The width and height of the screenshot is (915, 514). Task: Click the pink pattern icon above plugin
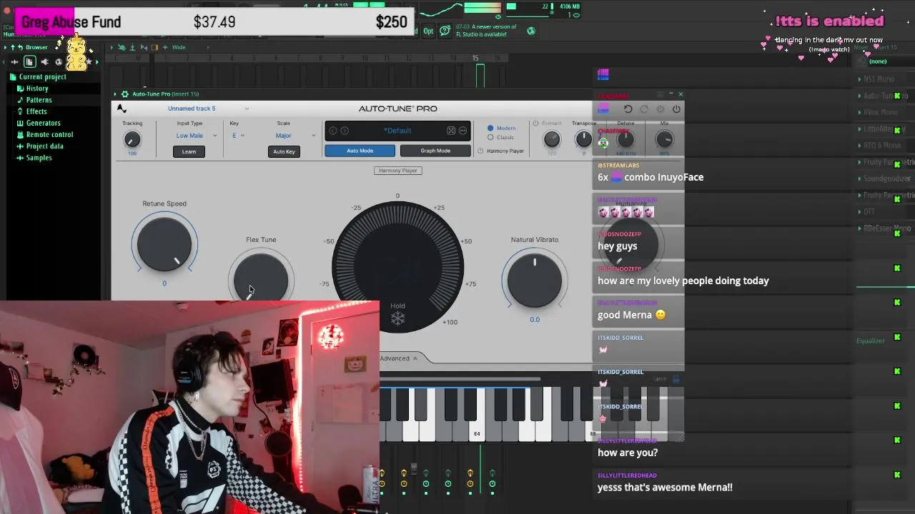[x=603, y=74]
